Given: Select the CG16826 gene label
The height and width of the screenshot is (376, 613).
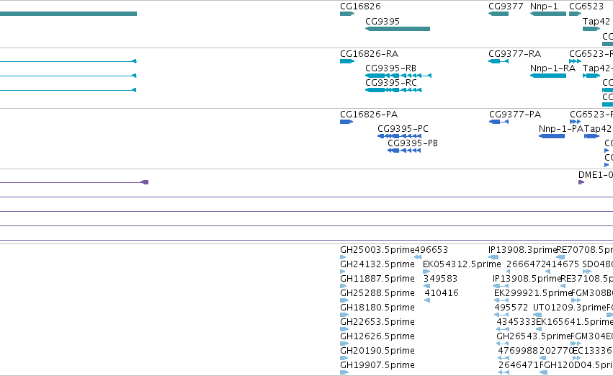Looking at the screenshot, I should click(360, 6).
